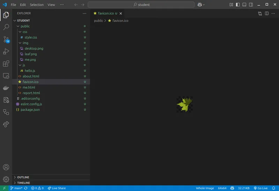Open eslint.config.js file
This screenshot has height=191, width=279.
51,104
